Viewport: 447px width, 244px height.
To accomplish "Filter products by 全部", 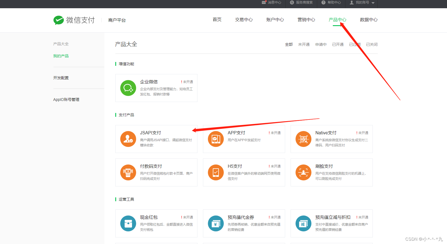I will coord(289,44).
